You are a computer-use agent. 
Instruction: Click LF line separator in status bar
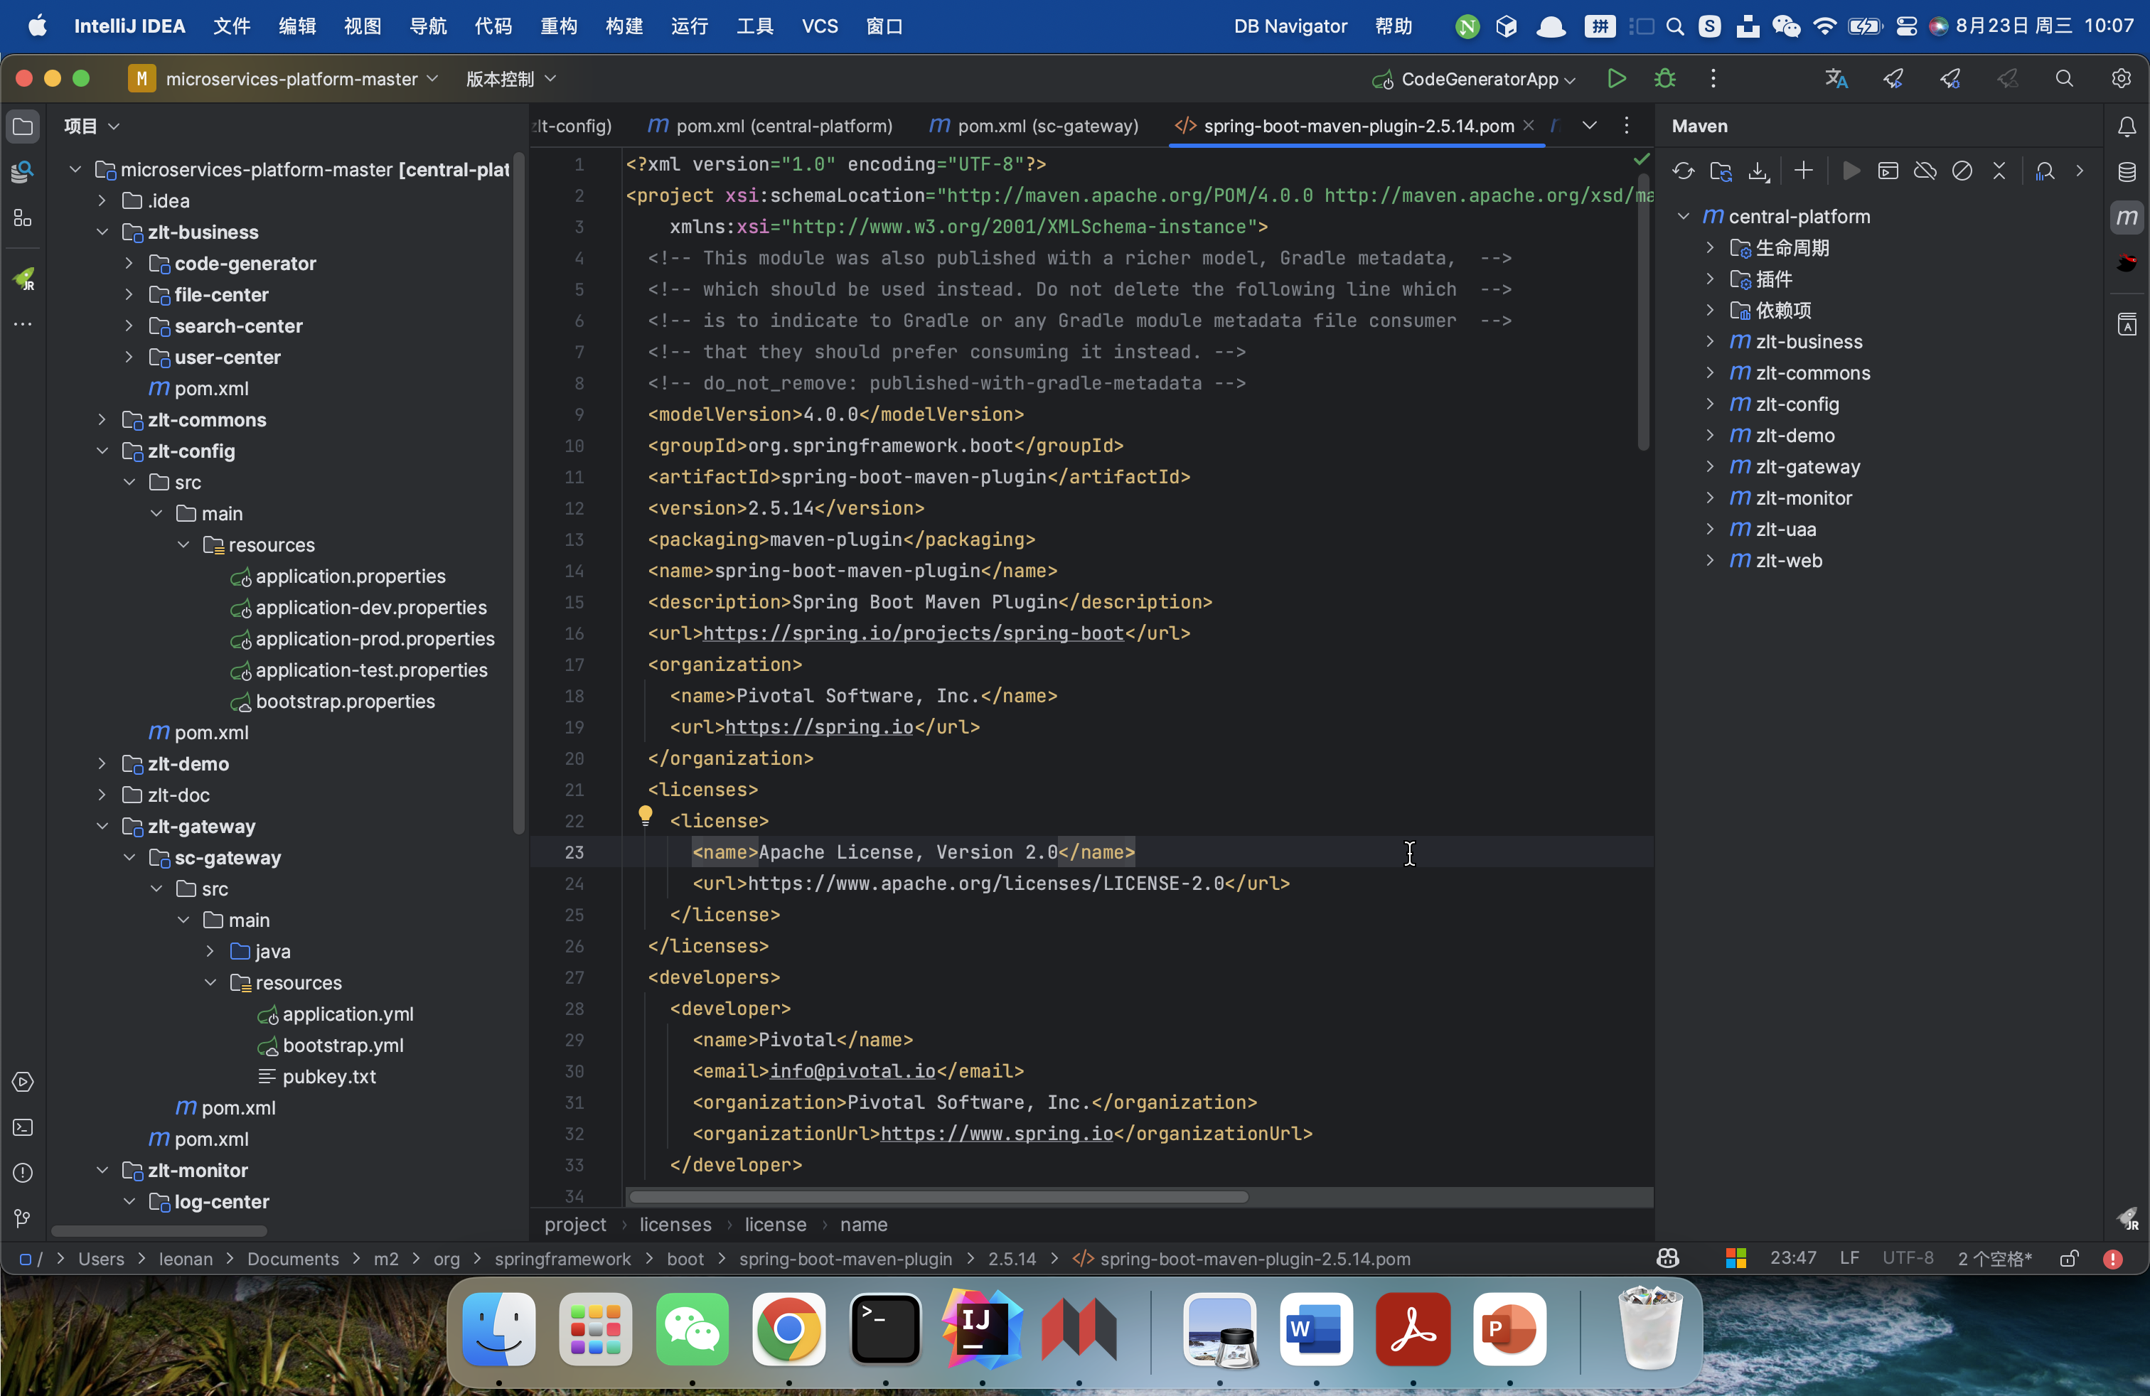pyautogui.click(x=1849, y=1259)
